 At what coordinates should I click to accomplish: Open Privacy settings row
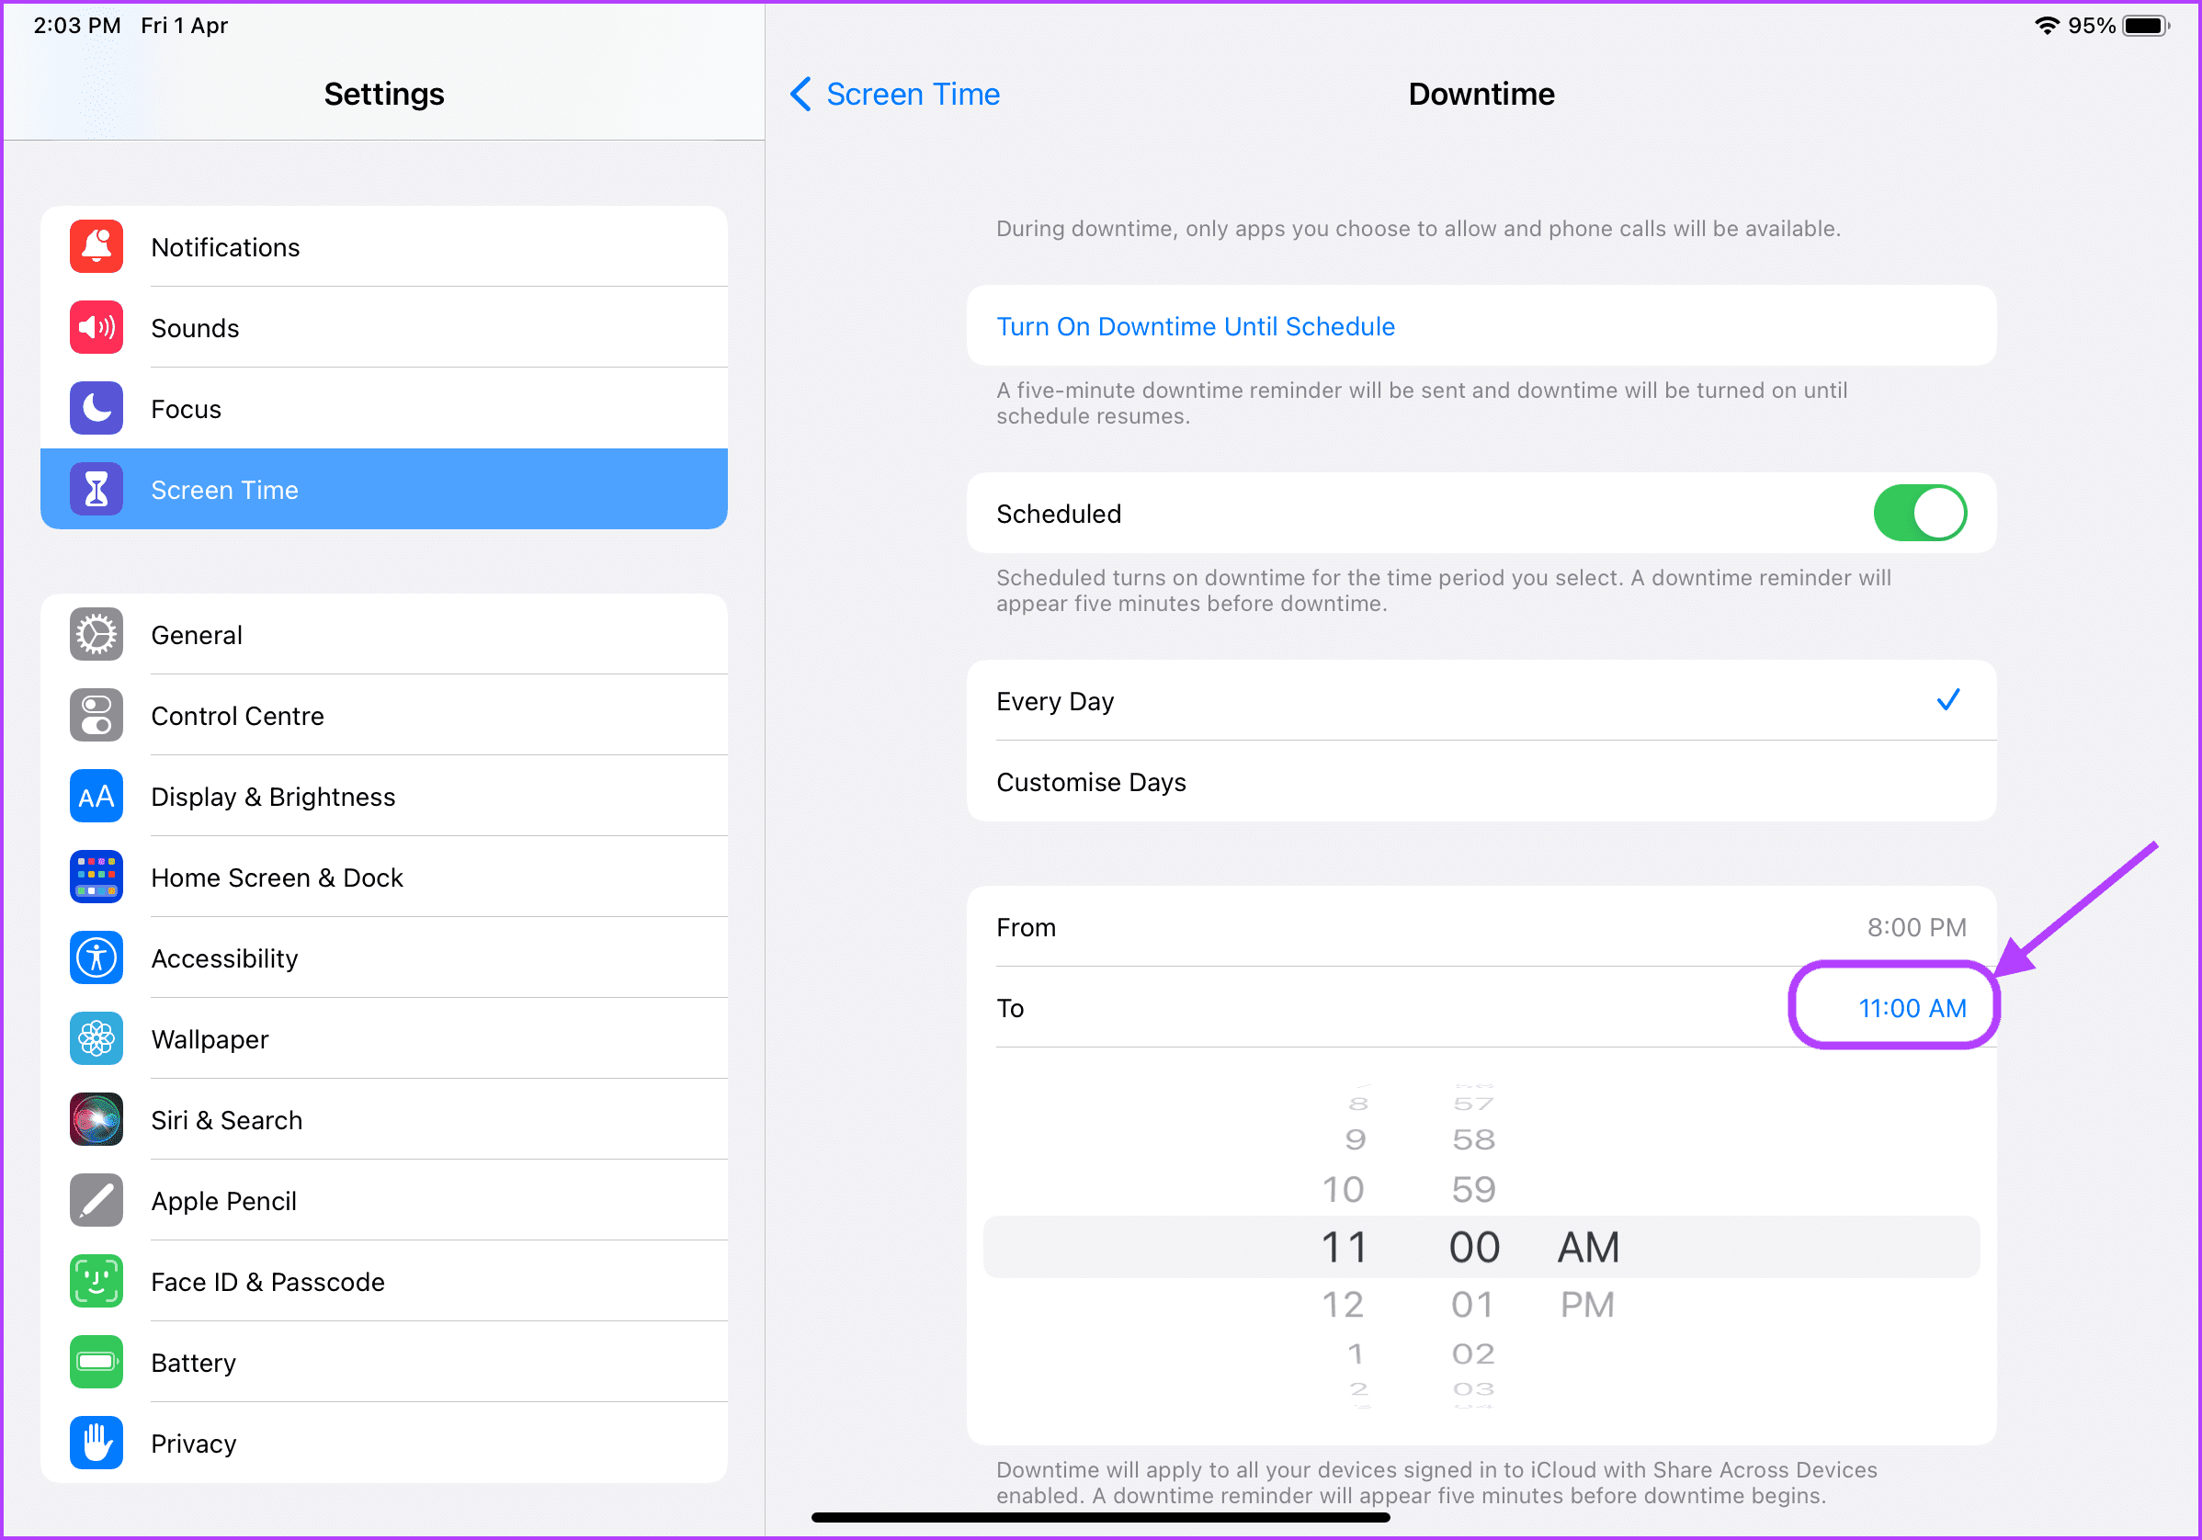(383, 1444)
